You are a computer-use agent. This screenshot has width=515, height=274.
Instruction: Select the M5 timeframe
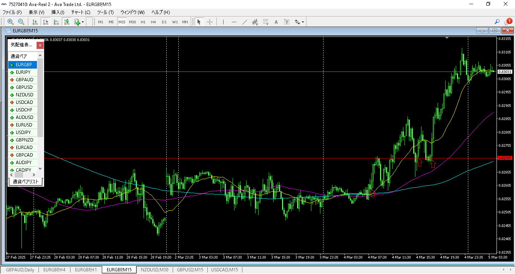click(111, 22)
